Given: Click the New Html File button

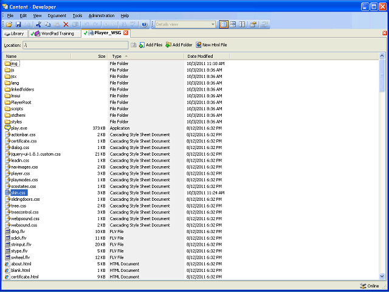Looking at the screenshot, I should (212, 45).
